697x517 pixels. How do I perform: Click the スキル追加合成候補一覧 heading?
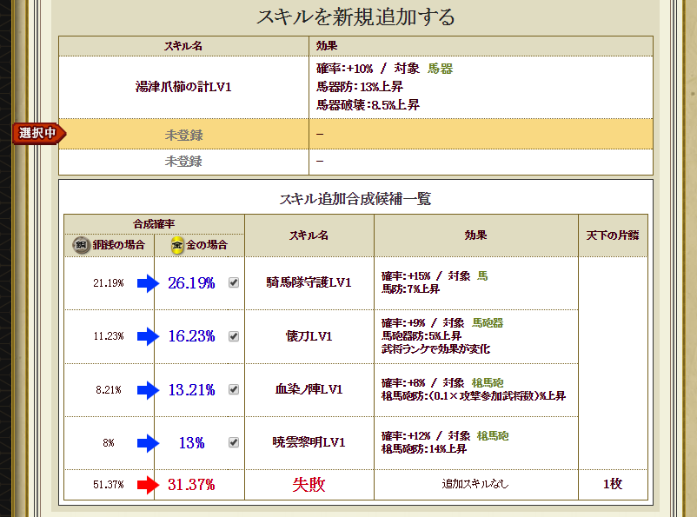coord(355,199)
